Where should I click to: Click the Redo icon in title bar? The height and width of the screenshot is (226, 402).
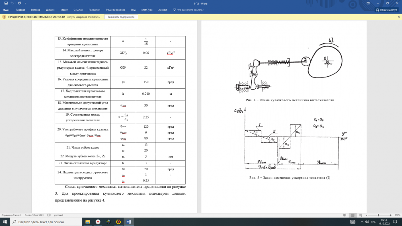(x=19, y=3)
